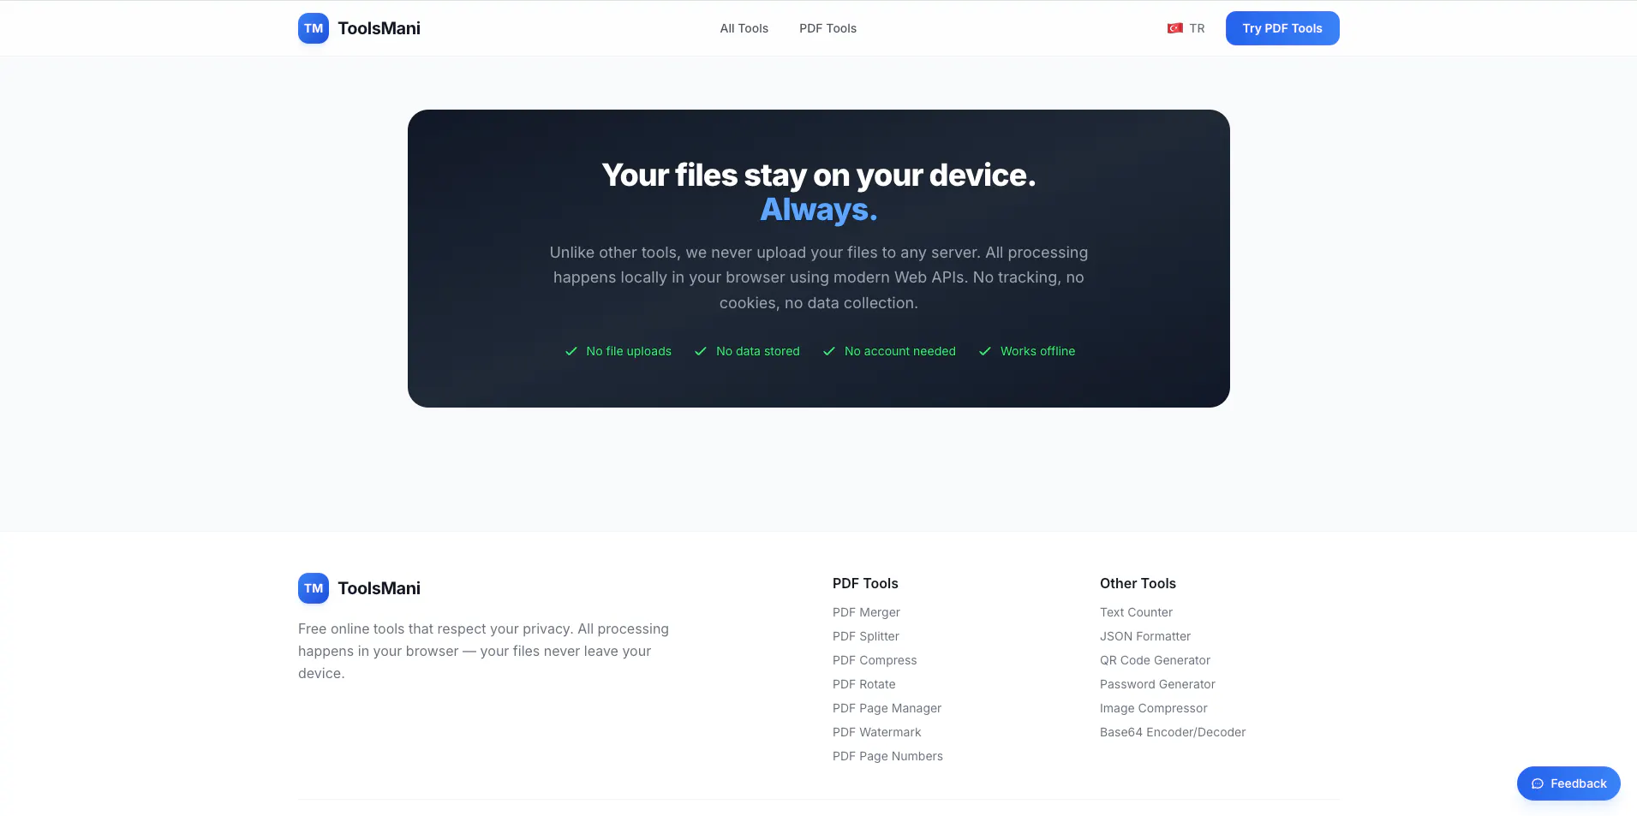Screen dimensions: 1637x816
Task: Click the No data stored text
Action: pos(758,351)
